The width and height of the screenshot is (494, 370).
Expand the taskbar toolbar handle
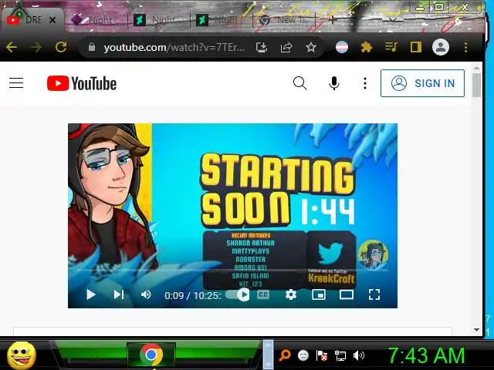coord(268,355)
